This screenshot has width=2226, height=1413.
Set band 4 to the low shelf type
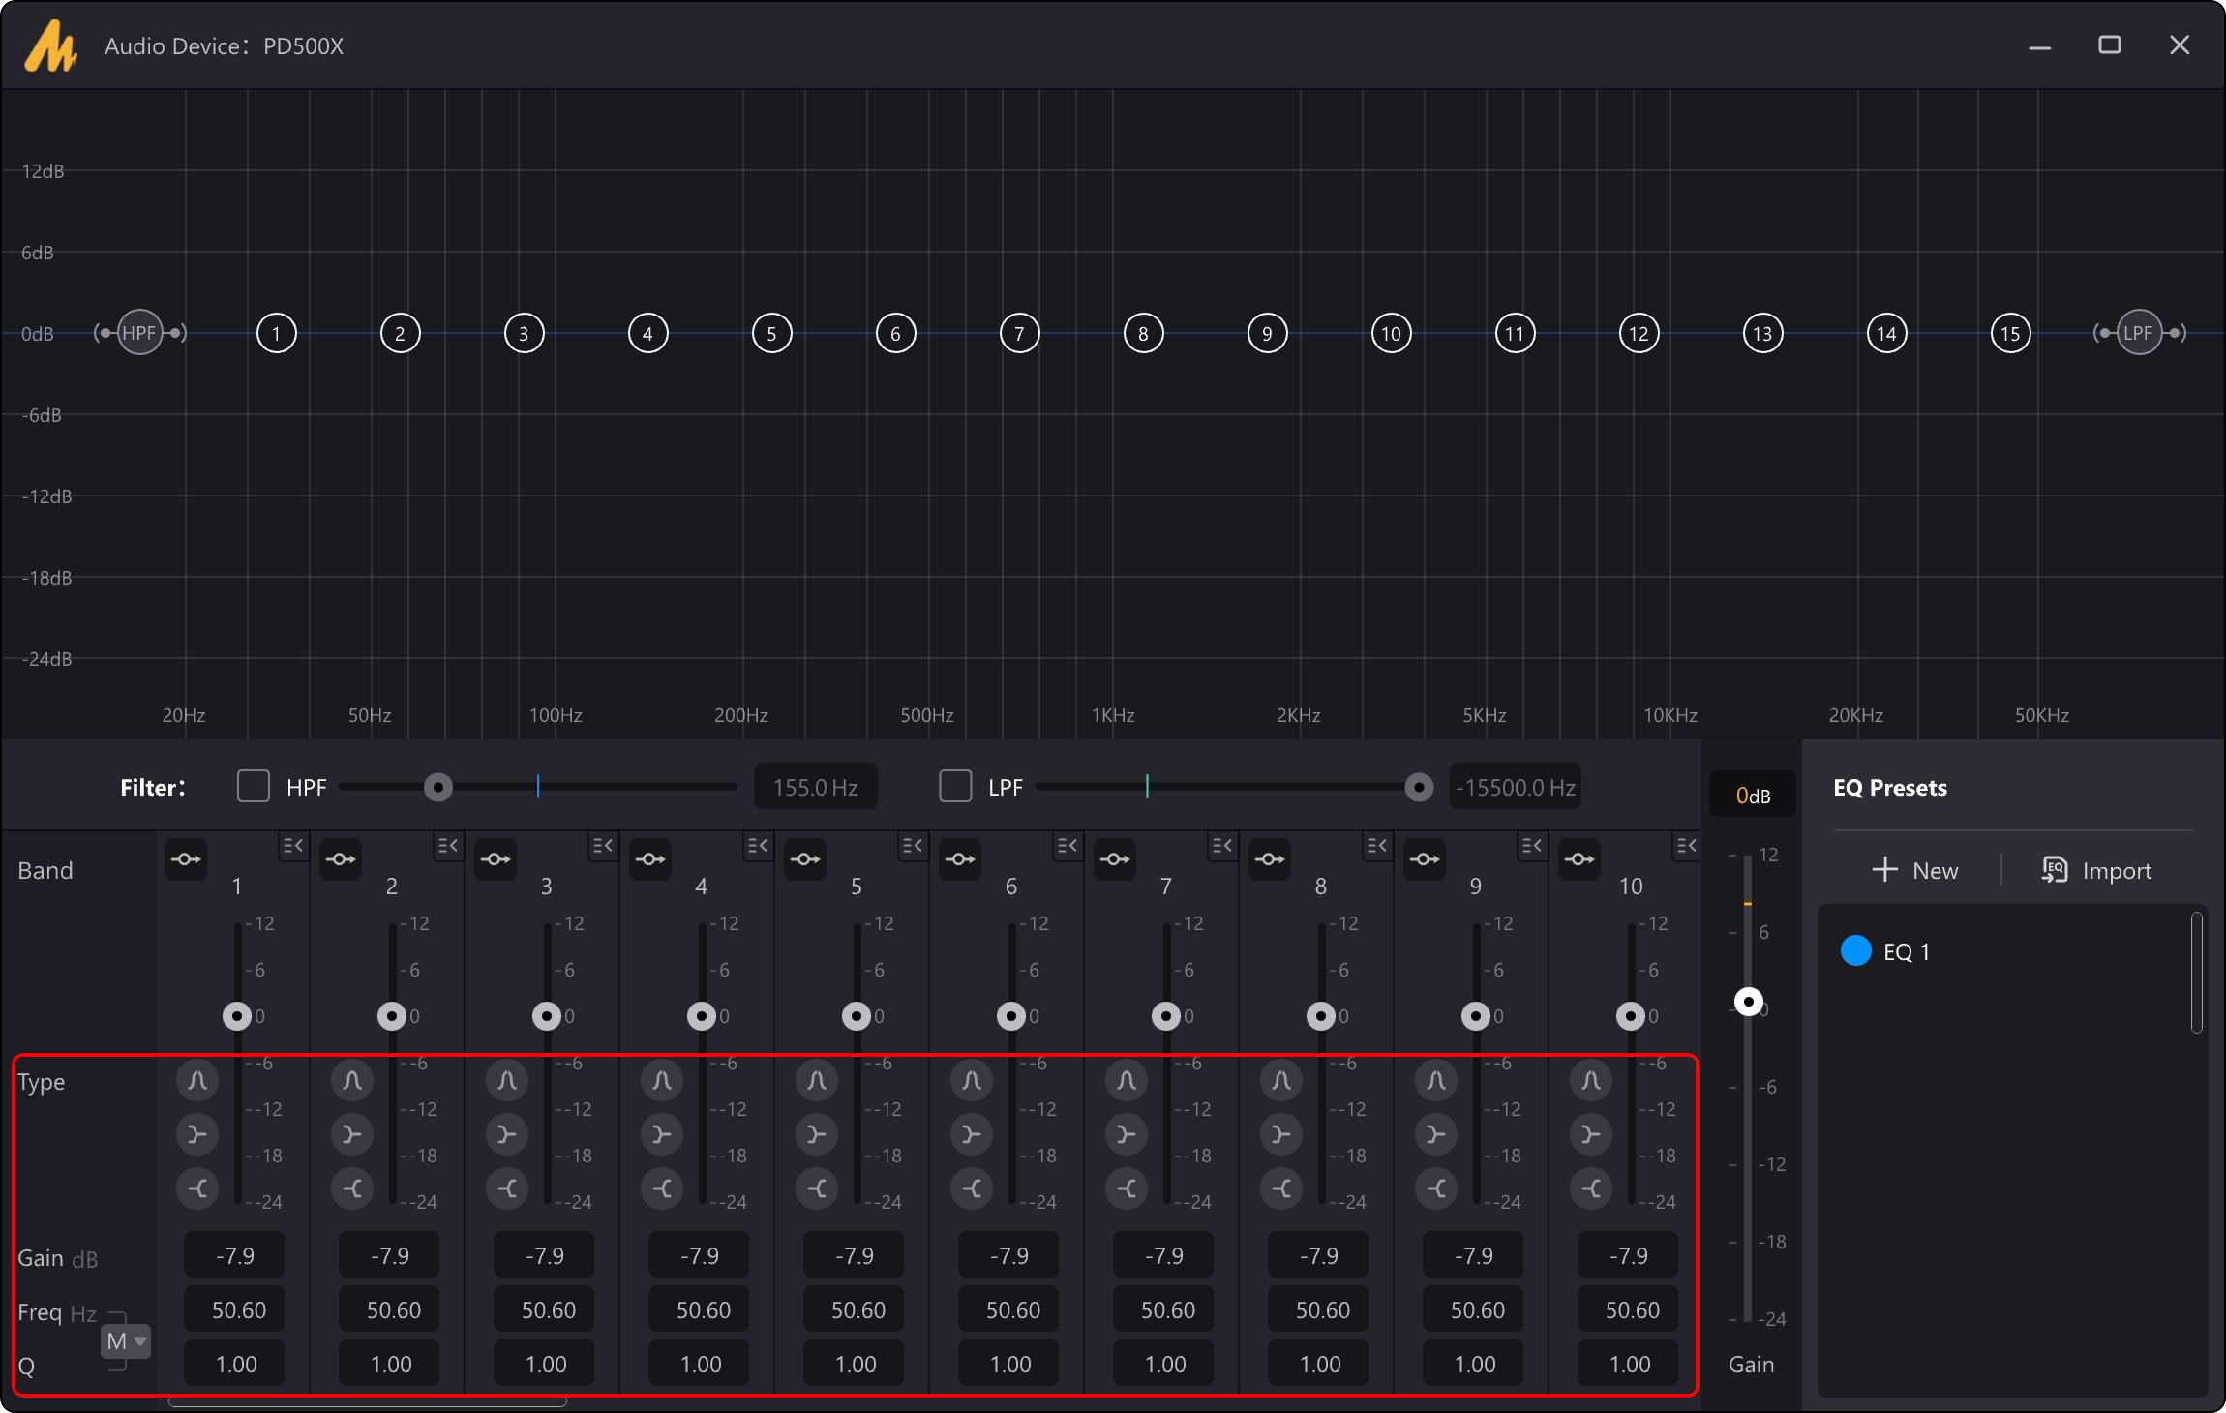pyautogui.click(x=662, y=1134)
